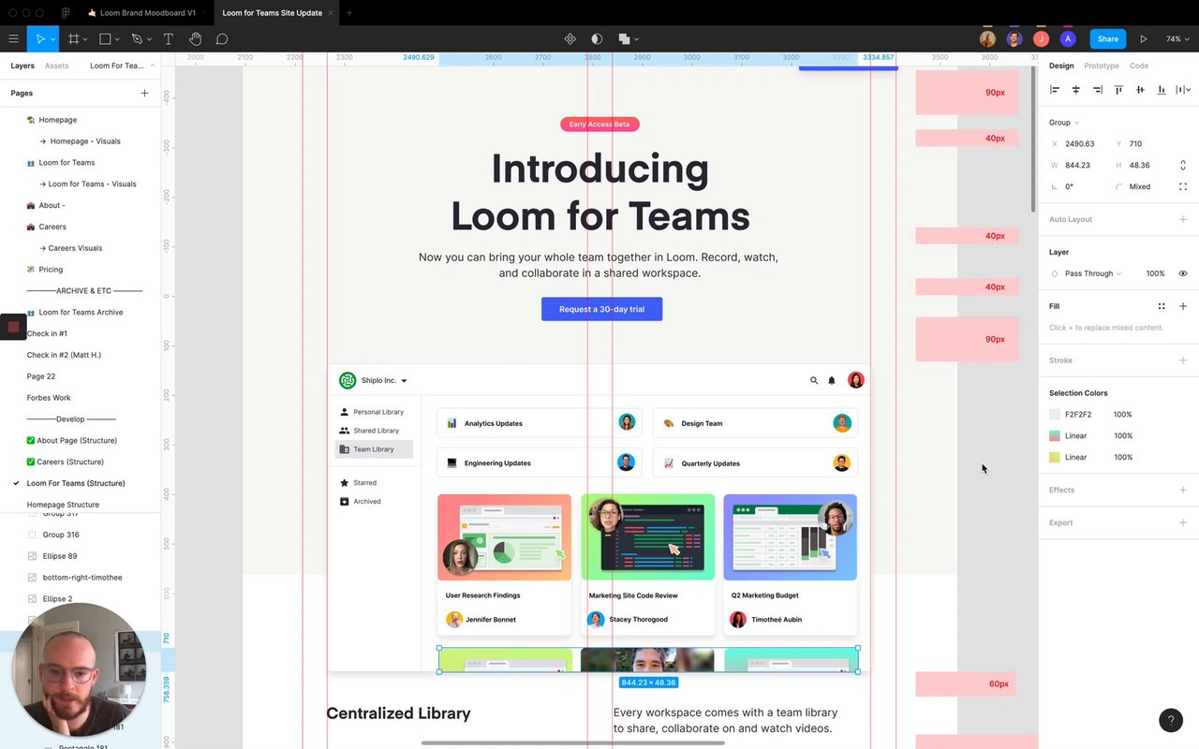This screenshot has height=749, width=1199.
Task: Open the shape tools dropdown arrow
Action: pyautogui.click(x=116, y=39)
